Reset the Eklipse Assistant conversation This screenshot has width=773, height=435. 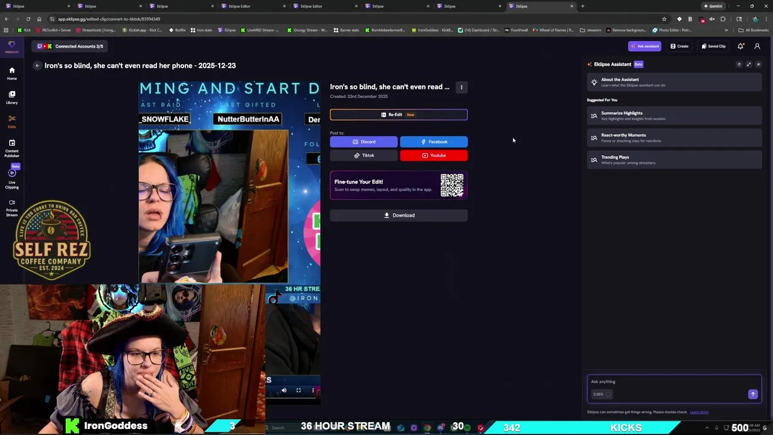(x=739, y=64)
